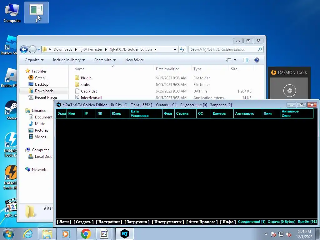Open the [ Загрузчик ] menu
The width and height of the screenshot is (320, 240).
137,222
